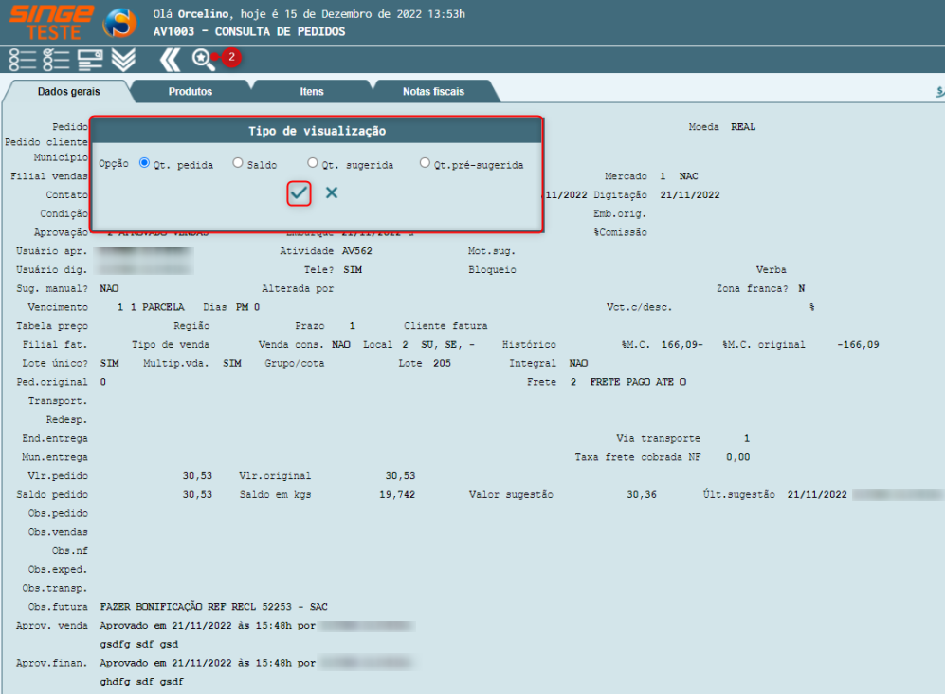The image size is (945, 694).
Task: Click the dollar-sign icon at tab bar right
Action: [x=937, y=92]
